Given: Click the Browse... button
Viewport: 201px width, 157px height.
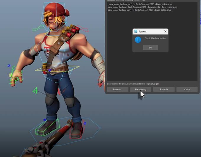Looking at the screenshot, I should tap(117, 89).
